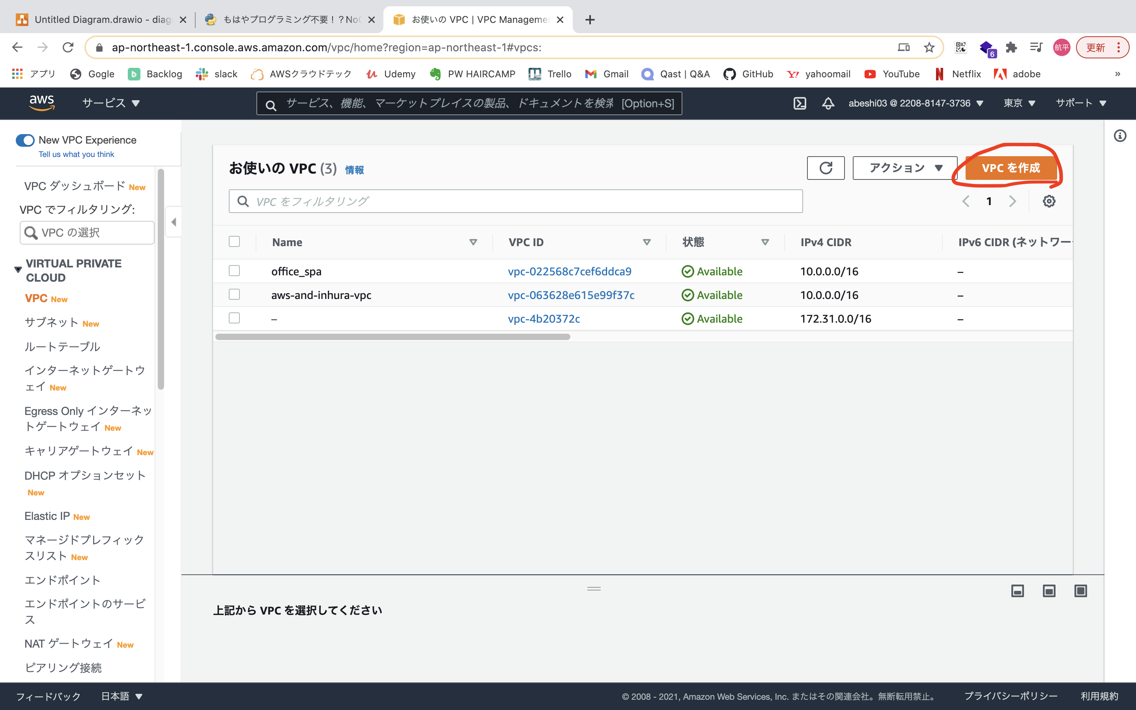
Task: Switch to the Untitled Diagram.drawio tab
Action: [x=101, y=20]
